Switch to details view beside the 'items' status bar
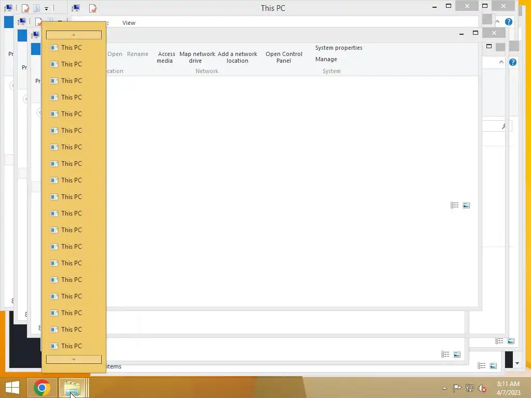 click(x=481, y=365)
